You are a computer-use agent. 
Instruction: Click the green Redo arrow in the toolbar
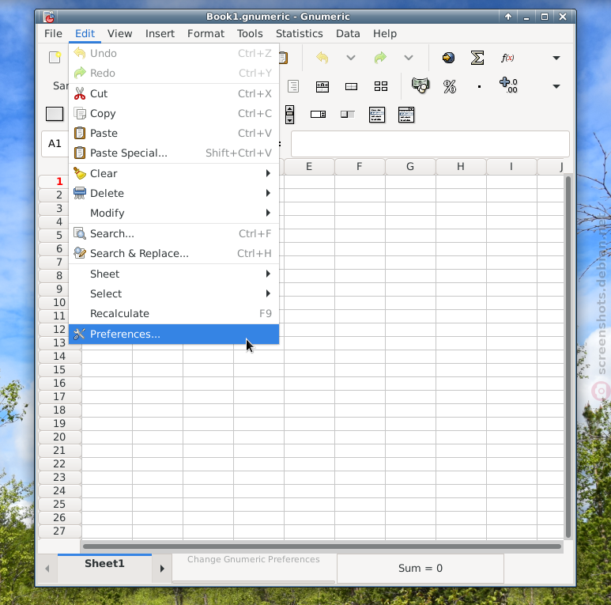[380, 58]
